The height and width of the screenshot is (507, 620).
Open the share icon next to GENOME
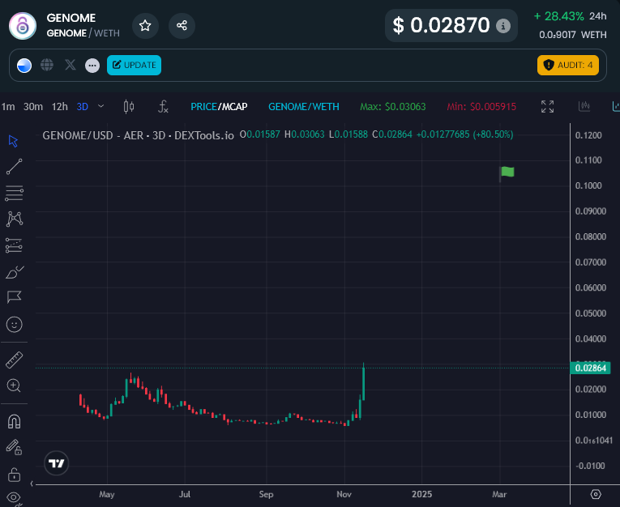(x=182, y=26)
